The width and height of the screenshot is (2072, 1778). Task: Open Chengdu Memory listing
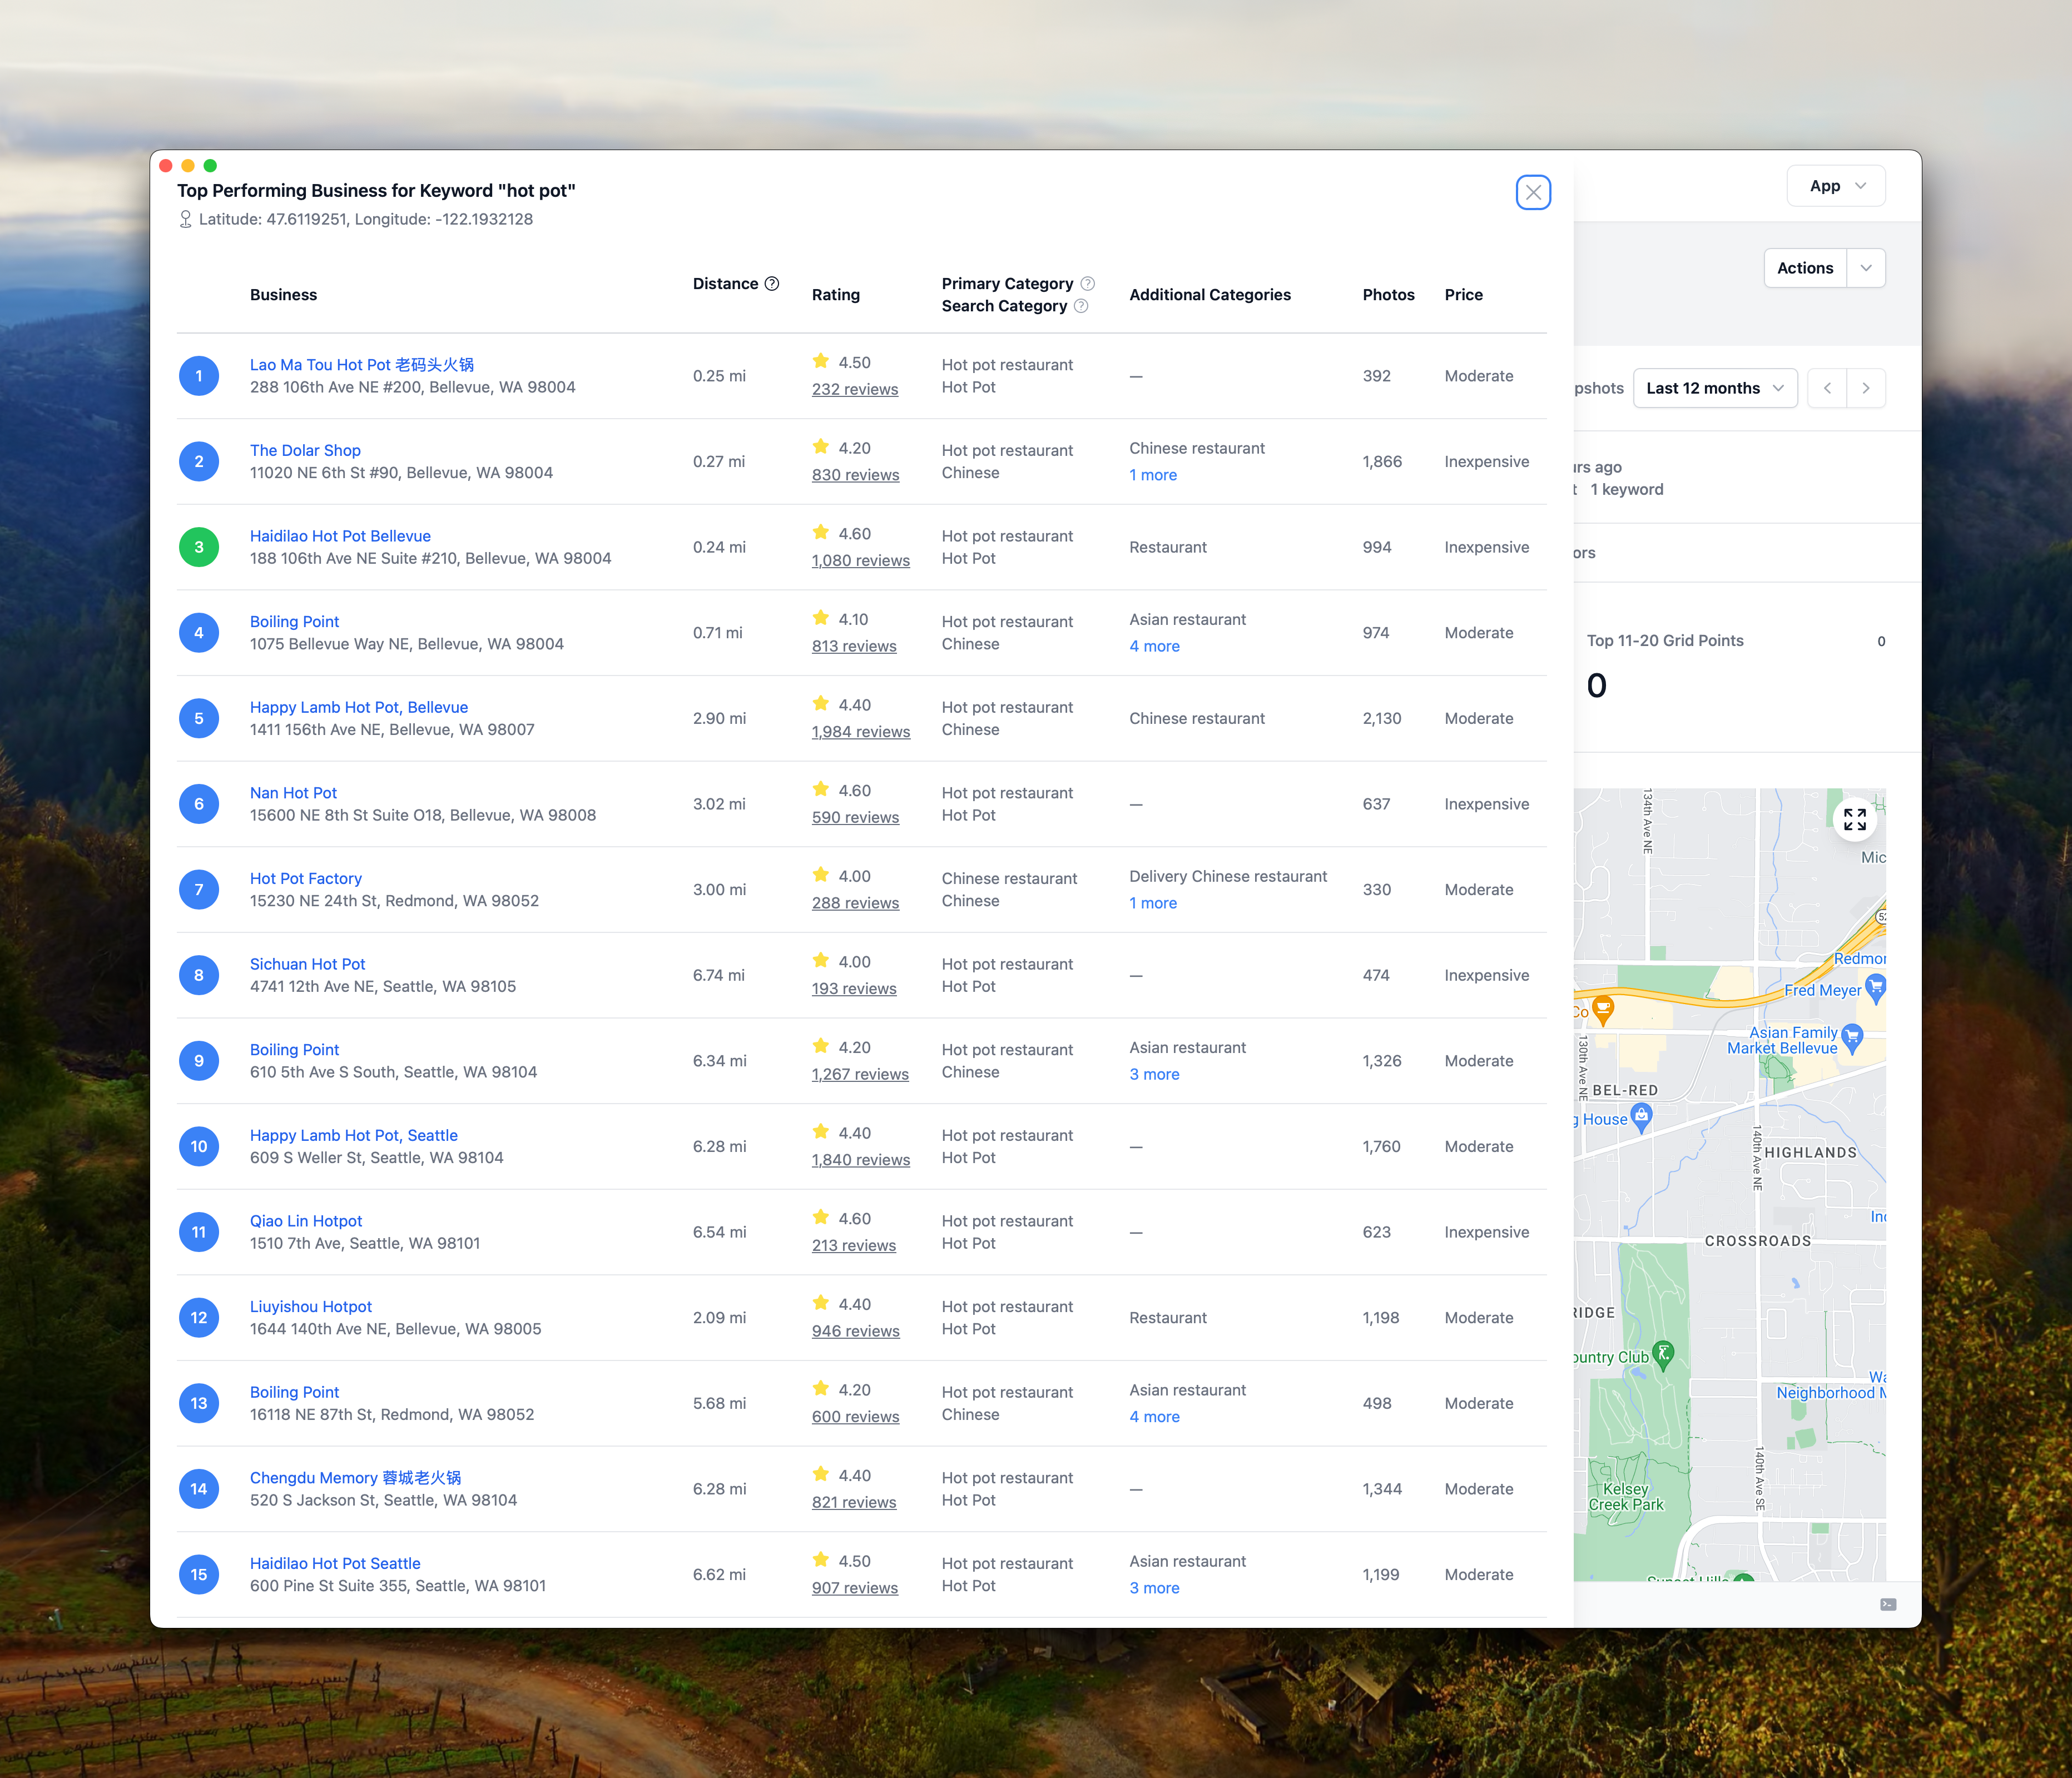click(x=356, y=1477)
